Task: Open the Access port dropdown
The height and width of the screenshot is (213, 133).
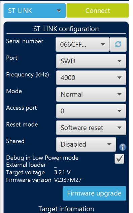Action: tap(91, 111)
